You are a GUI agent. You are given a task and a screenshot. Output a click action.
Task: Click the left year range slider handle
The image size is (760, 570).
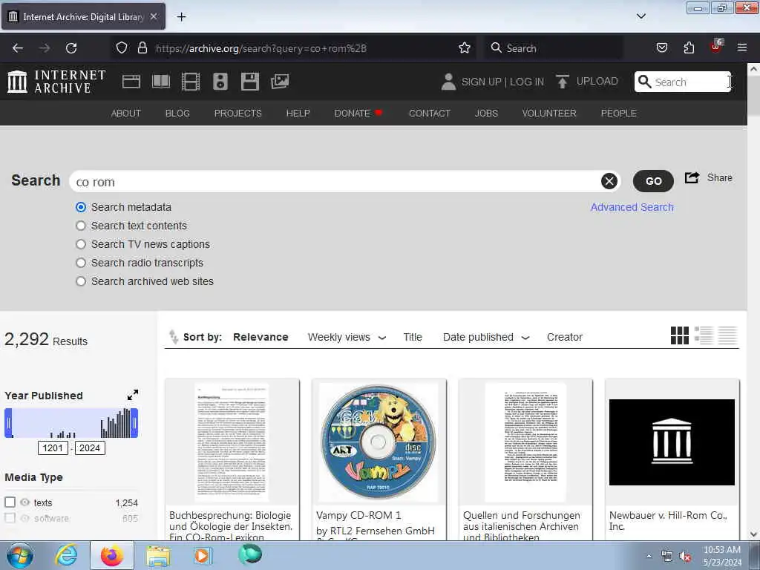(x=8, y=423)
